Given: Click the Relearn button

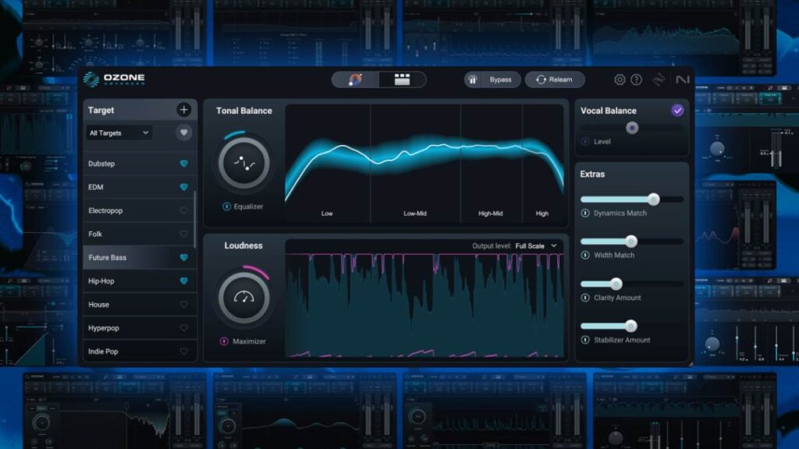Looking at the screenshot, I should (554, 79).
